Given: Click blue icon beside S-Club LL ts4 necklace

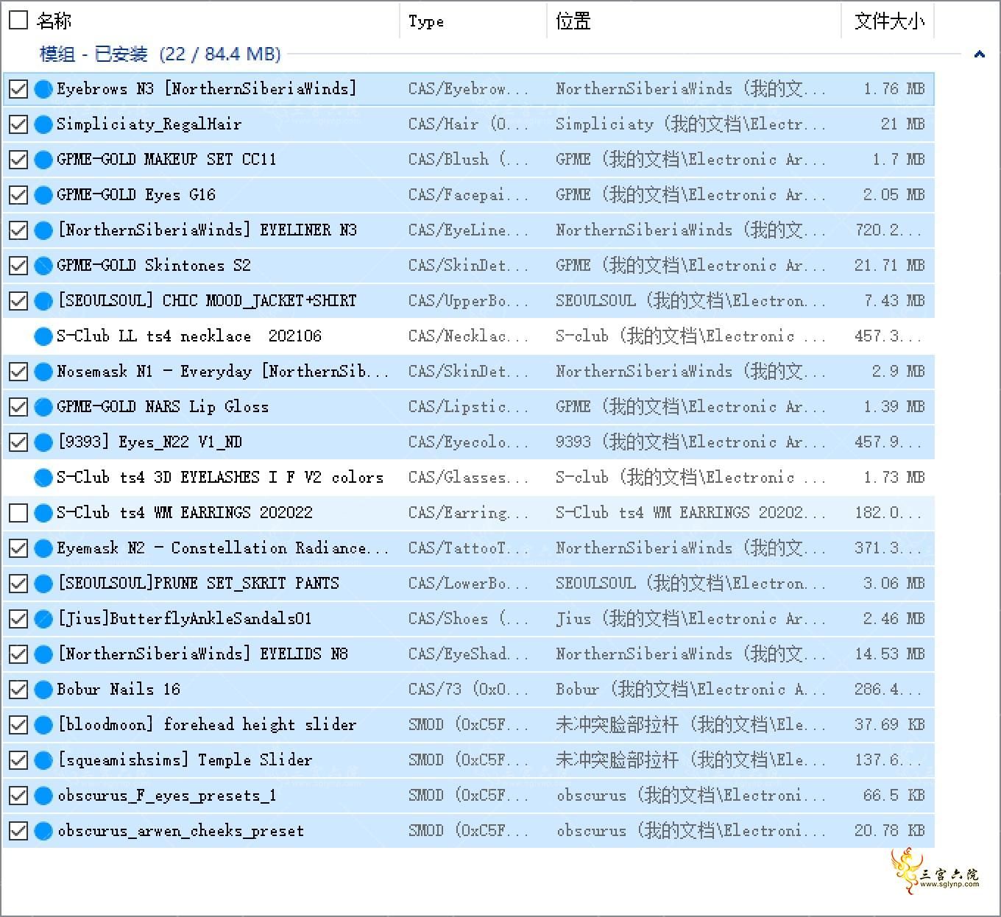Looking at the screenshot, I should click(x=43, y=337).
